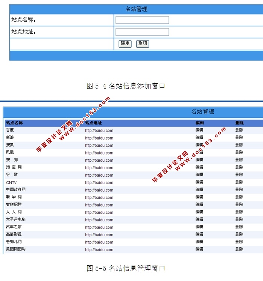Delete the 凤凰 site entry
263x281 pixels.
tap(239, 153)
